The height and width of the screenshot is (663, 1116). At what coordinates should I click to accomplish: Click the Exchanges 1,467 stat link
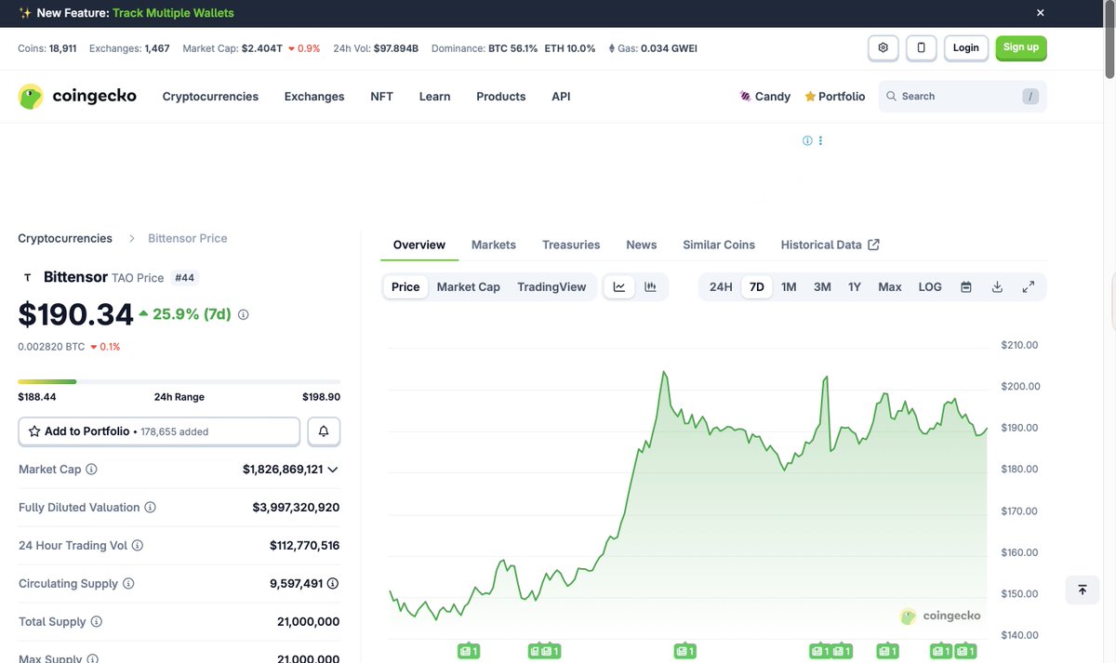pos(129,48)
